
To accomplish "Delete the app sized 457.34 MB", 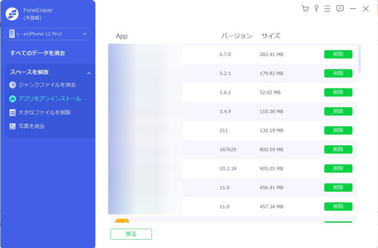I will click(x=338, y=207).
